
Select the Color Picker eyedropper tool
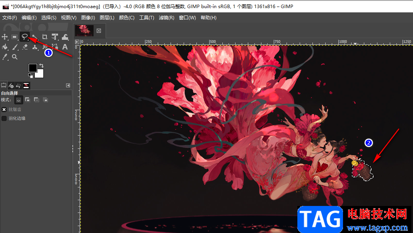tap(5, 56)
